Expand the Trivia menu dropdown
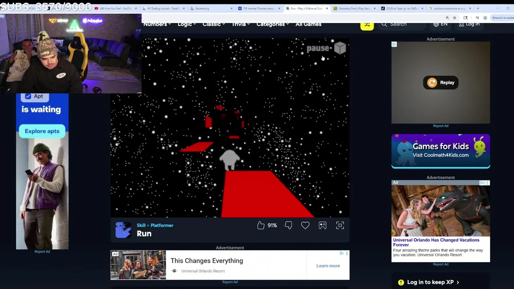 tap(241, 24)
